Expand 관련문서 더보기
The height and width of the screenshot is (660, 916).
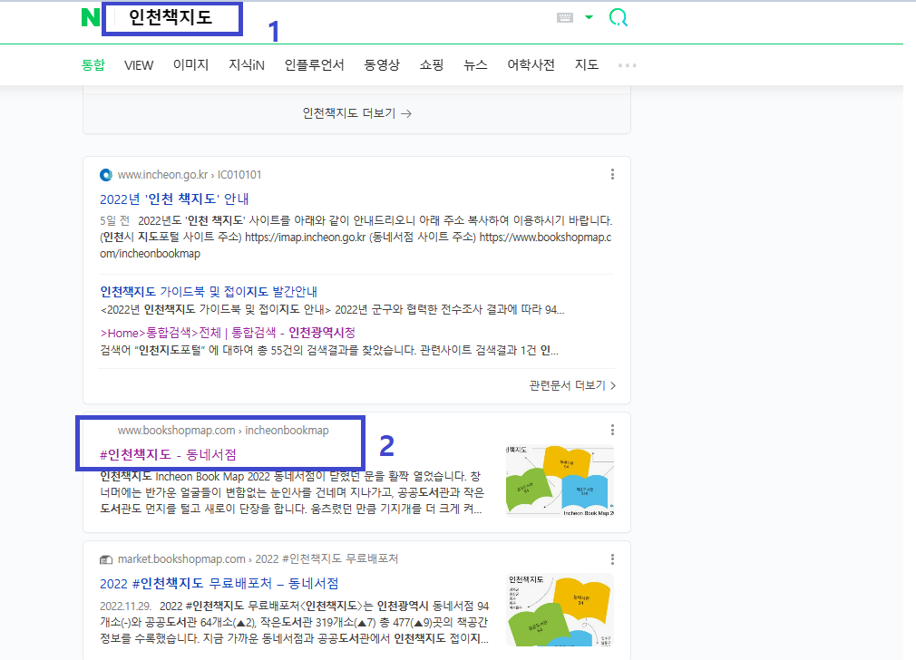coord(572,385)
